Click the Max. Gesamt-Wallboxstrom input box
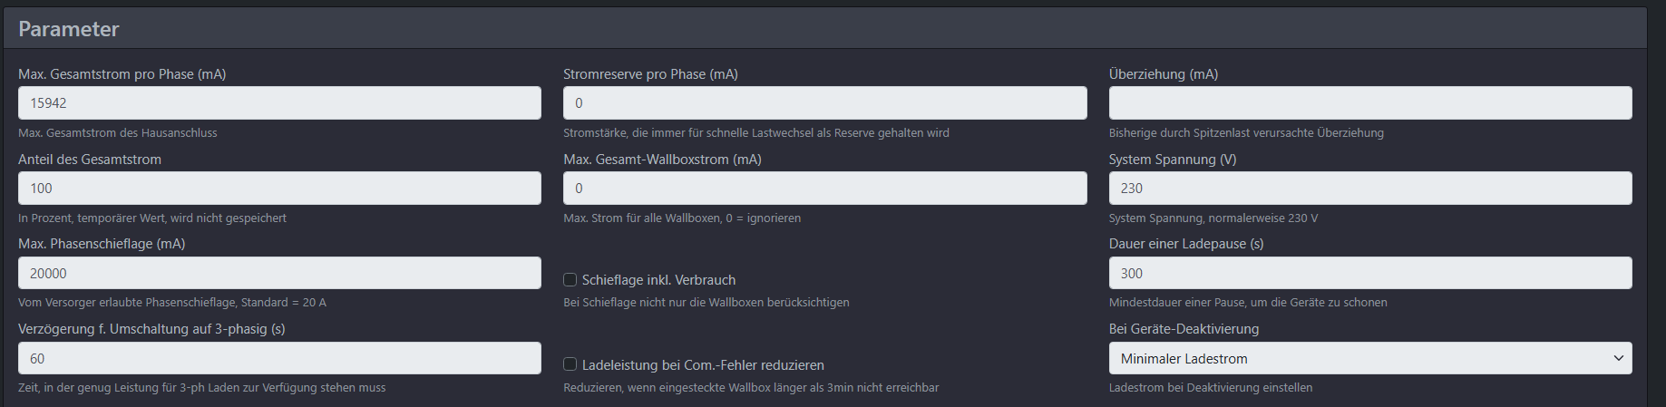This screenshot has width=1666, height=407. pyautogui.click(x=824, y=189)
